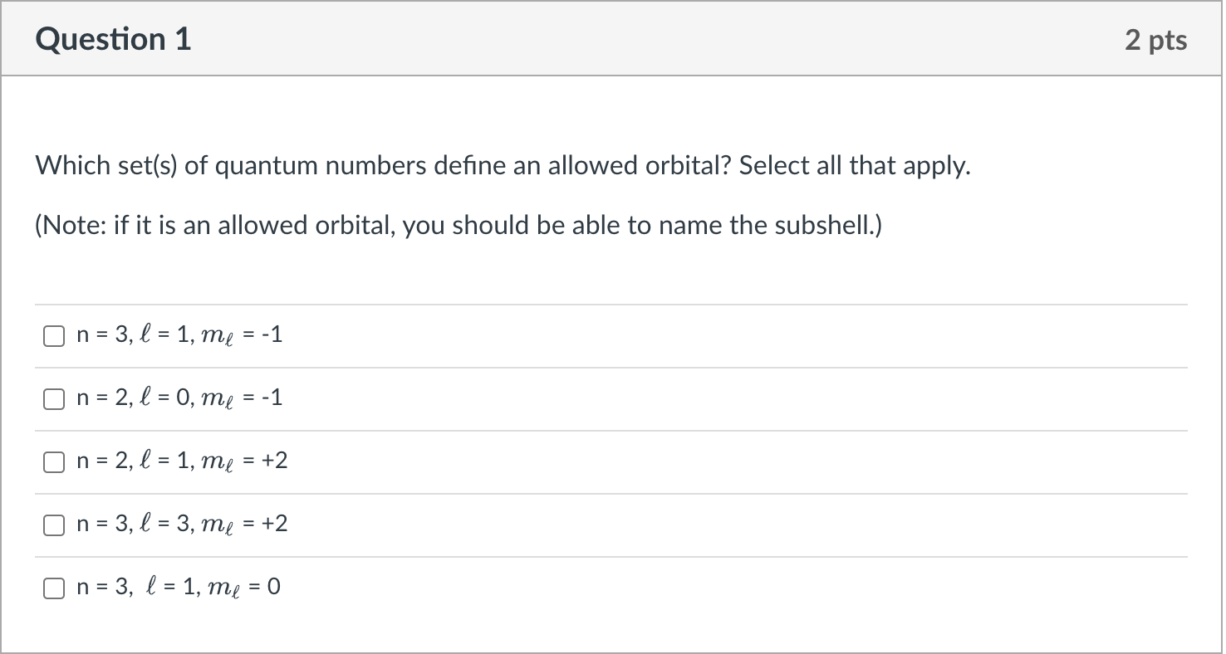Tick the n = 2, ℓ = 0, mℓ = -1 checkbox

pyautogui.click(x=54, y=399)
